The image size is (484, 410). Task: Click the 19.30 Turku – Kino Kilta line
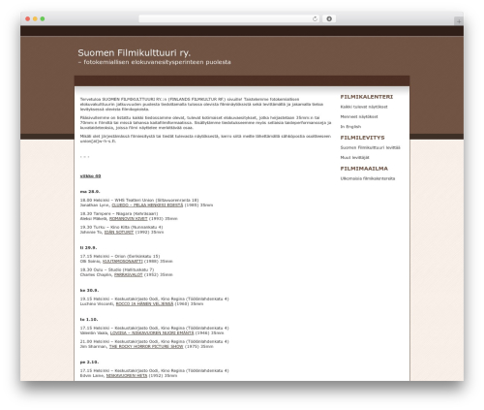click(x=121, y=227)
